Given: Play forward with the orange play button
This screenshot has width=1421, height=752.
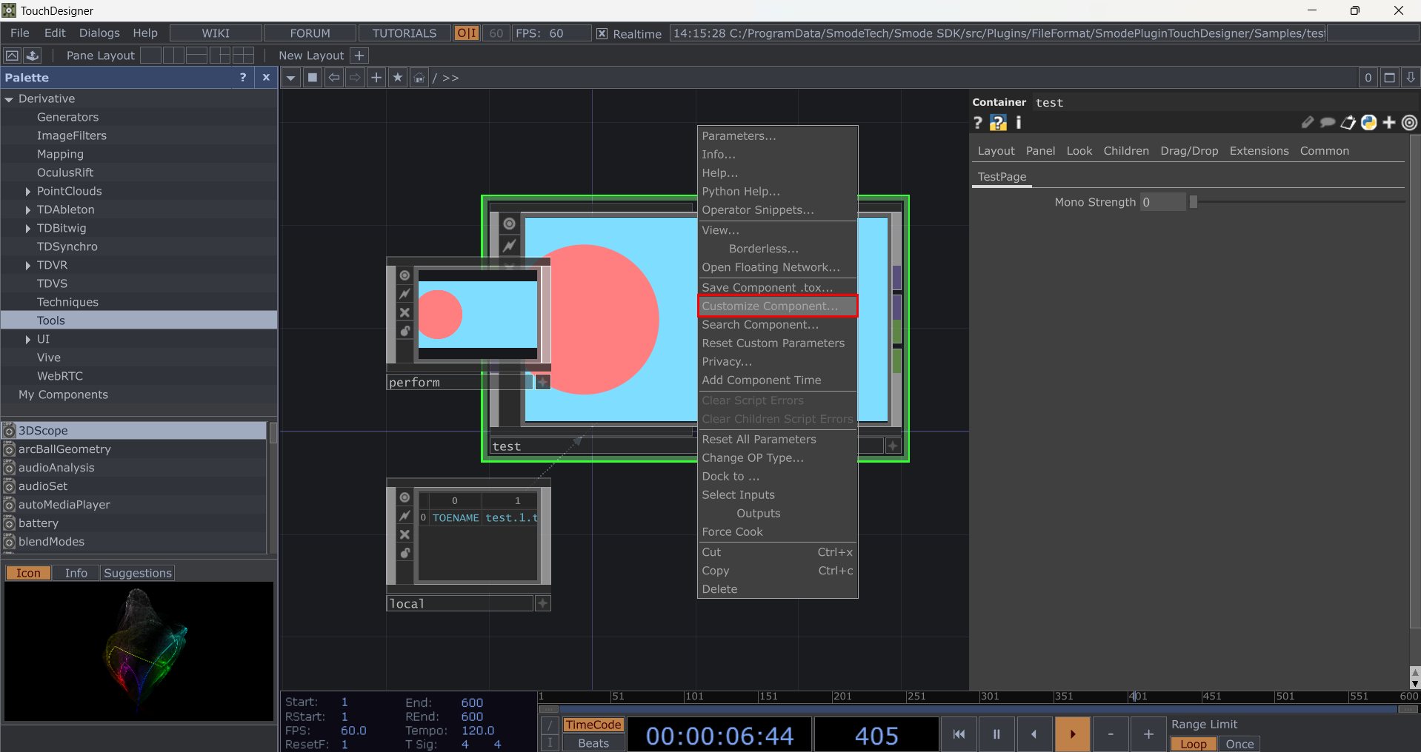Looking at the screenshot, I should [x=1072, y=735].
